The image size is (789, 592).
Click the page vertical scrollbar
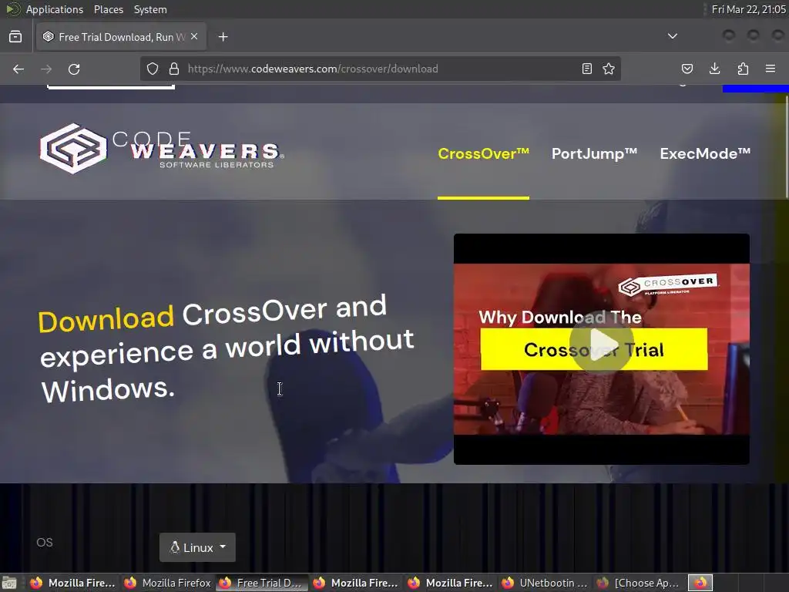(x=787, y=146)
